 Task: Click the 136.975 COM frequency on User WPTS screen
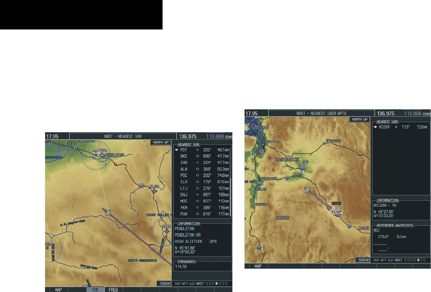click(x=386, y=113)
